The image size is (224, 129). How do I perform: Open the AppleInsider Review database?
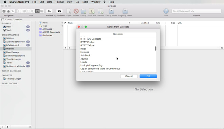click(x=16, y=42)
